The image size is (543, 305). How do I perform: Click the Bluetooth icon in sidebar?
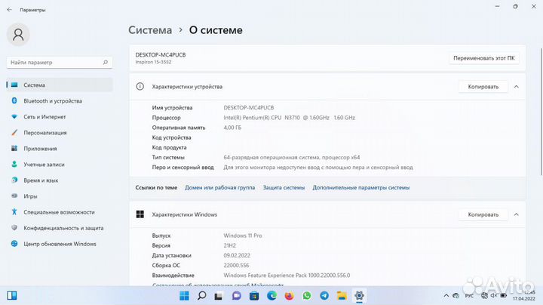(14, 100)
